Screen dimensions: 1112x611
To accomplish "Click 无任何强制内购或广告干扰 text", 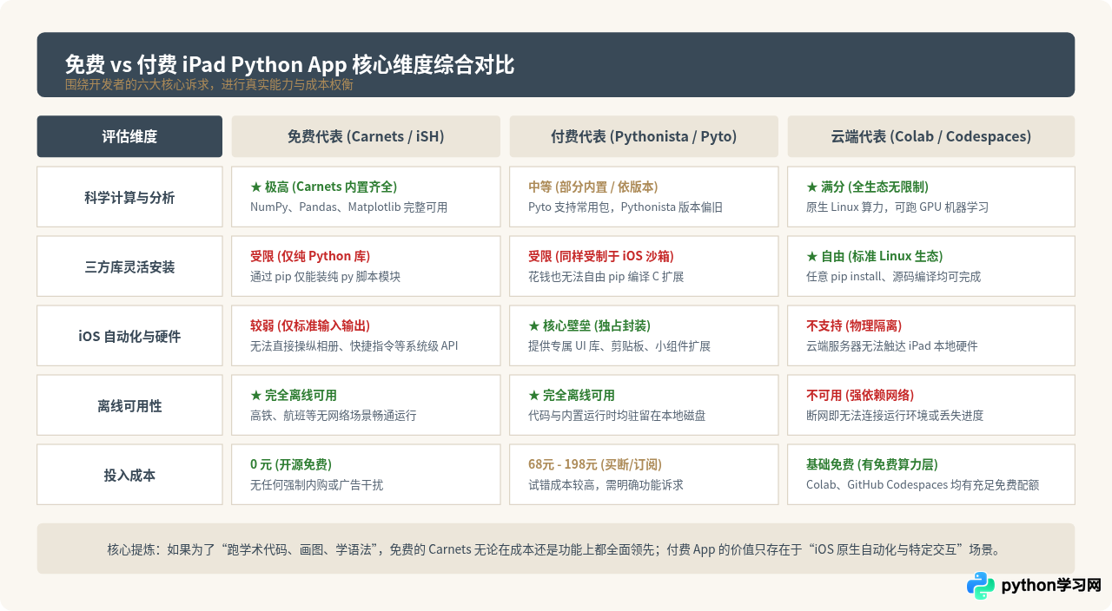I will (316, 485).
